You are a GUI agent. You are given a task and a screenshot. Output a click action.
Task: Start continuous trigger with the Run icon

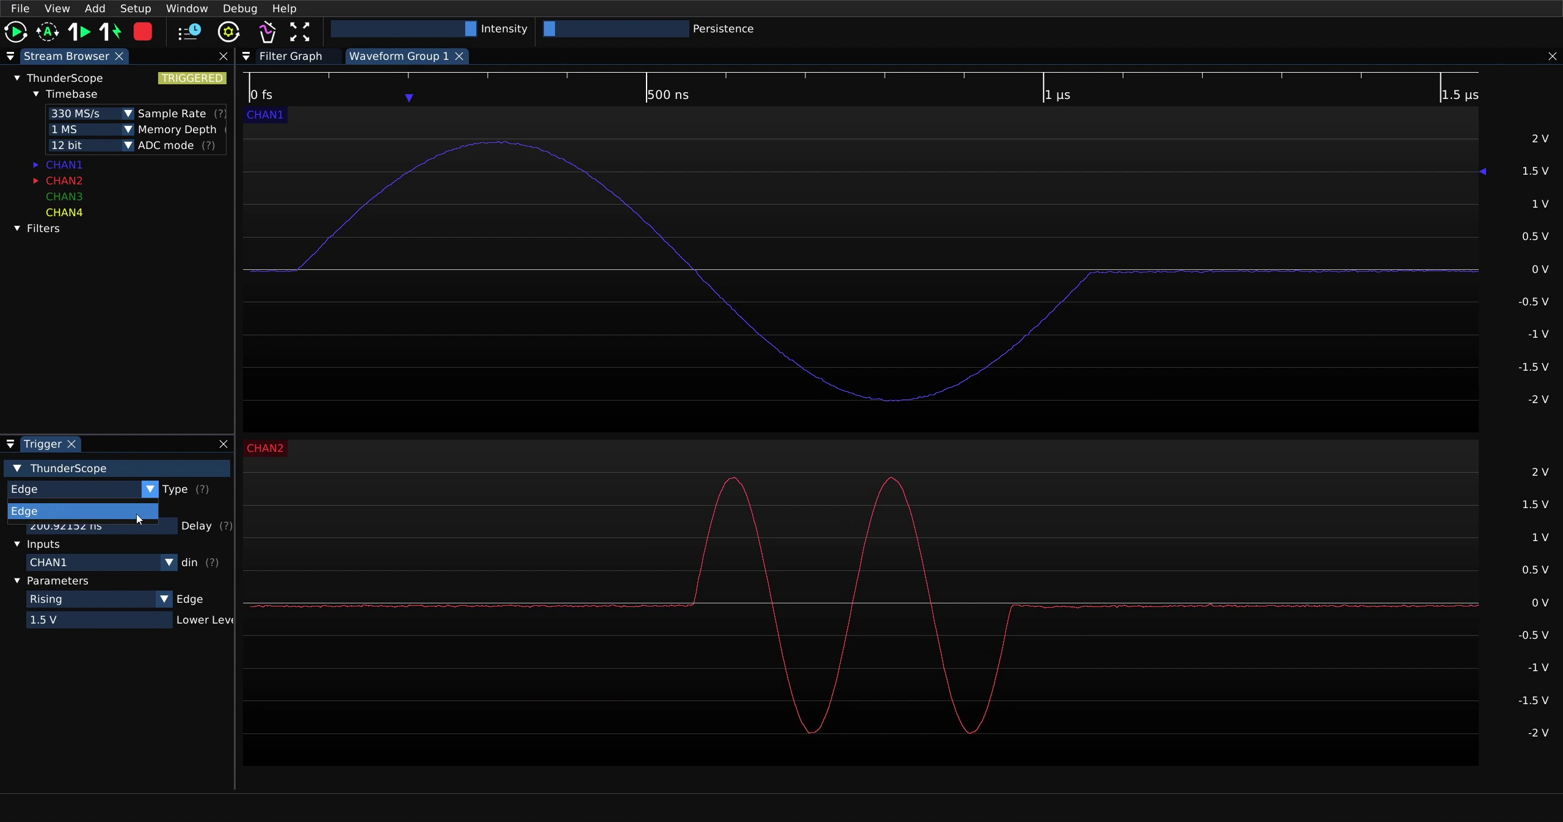coord(16,32)
